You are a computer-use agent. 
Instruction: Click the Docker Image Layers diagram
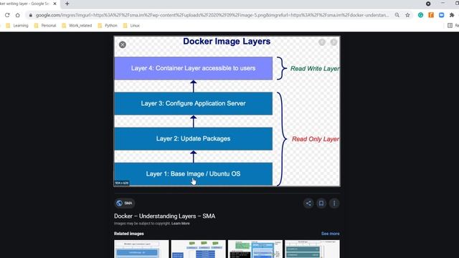(227, 111)
